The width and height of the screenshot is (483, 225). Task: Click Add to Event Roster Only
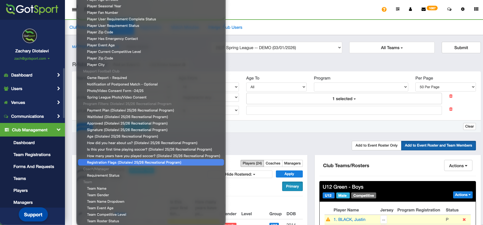(x=376, y=145)
